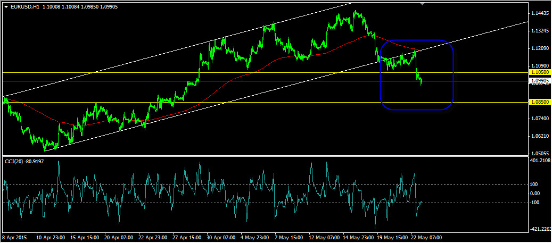Click the 7 May 15:00 time label

[x=289, y=237]
